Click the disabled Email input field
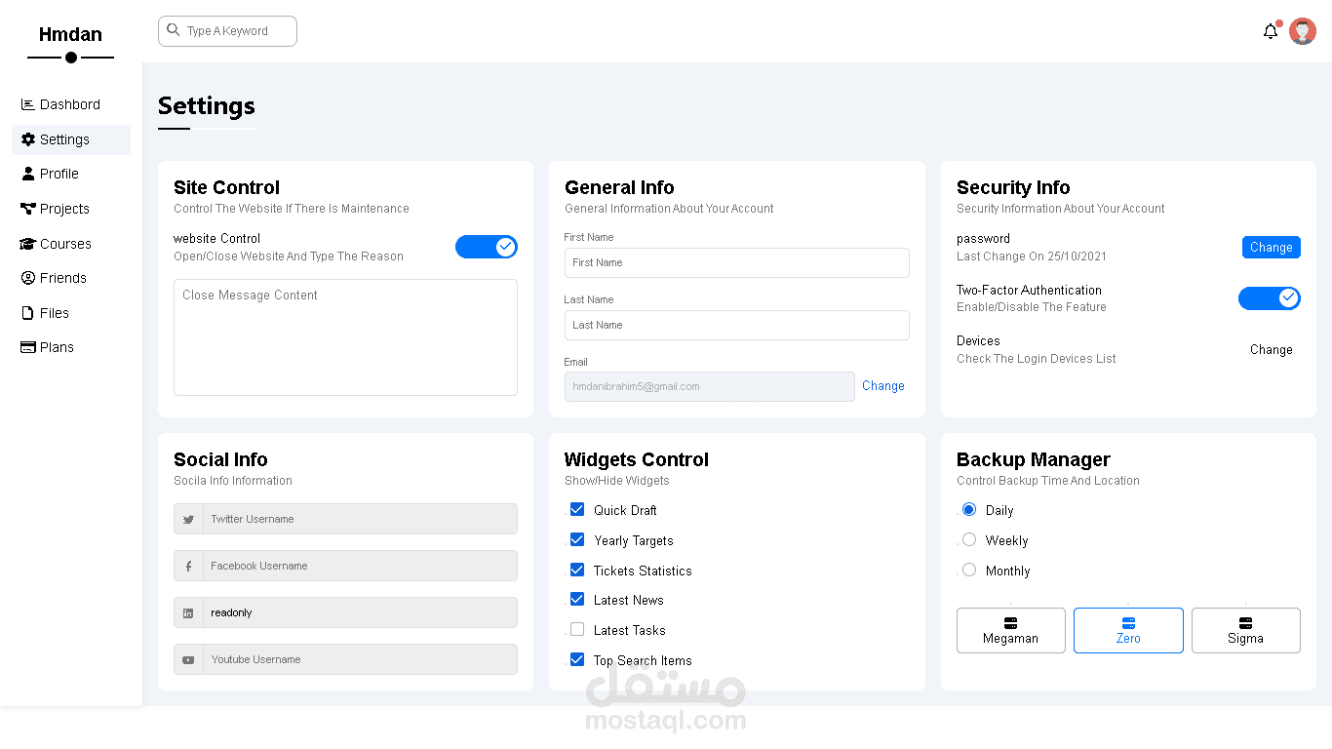This screenshot has width=1332, height=749. click(x=710, y=386)
